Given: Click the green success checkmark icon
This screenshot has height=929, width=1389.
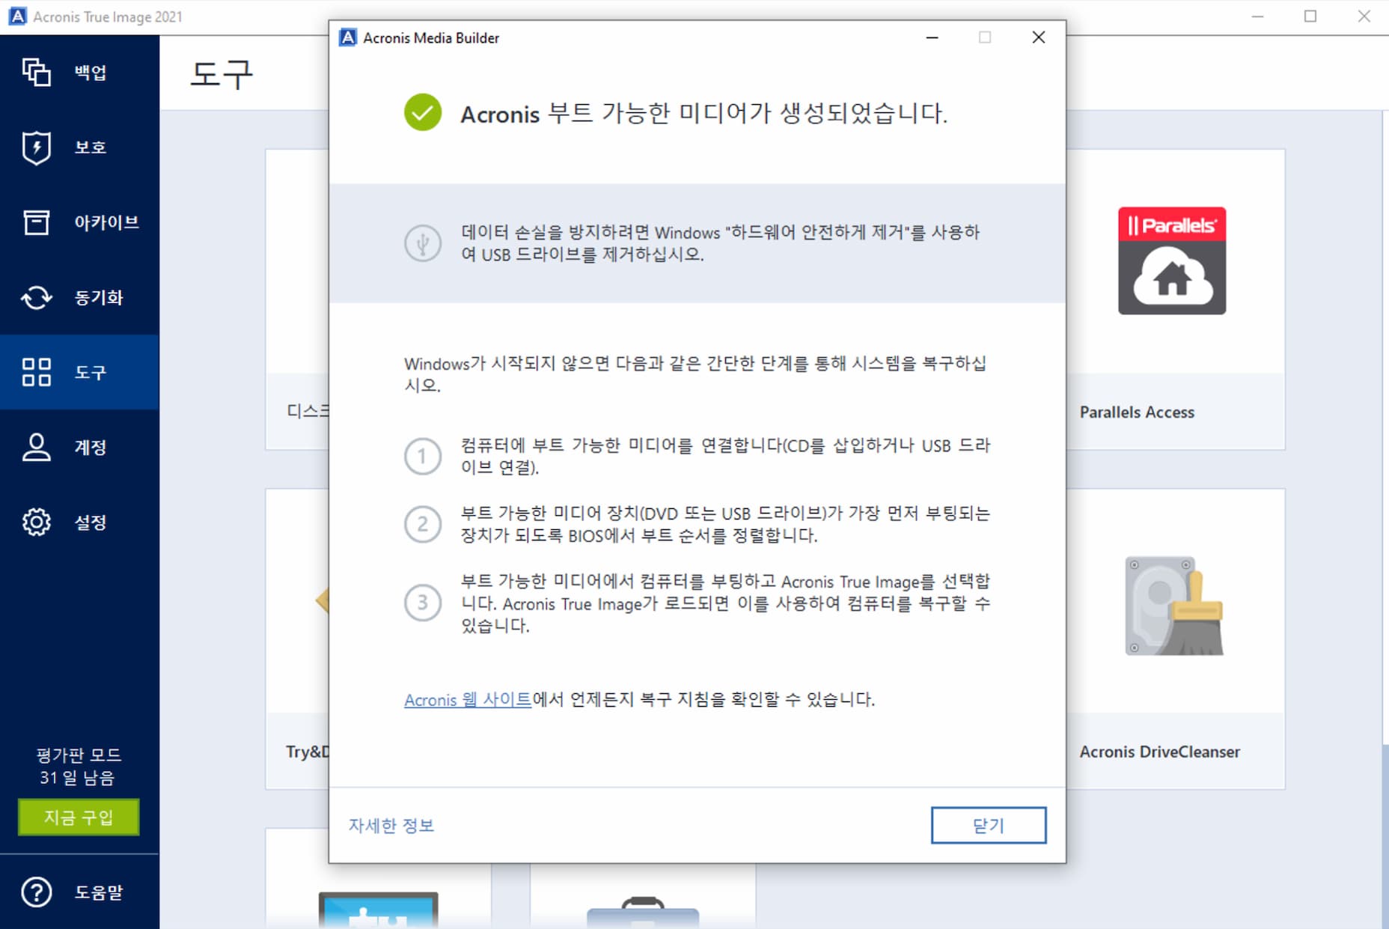Looking at the screenshot, I should click(423, 112).
